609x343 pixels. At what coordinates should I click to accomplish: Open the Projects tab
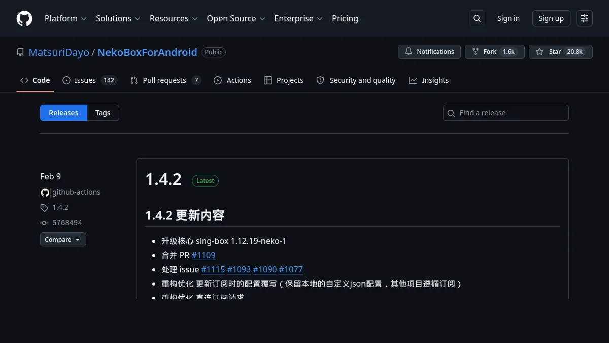pos(284,80)
